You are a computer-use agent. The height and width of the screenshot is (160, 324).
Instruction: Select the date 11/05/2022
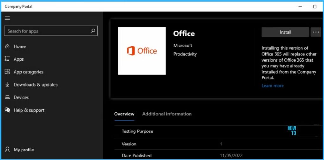tap(231, 156)
